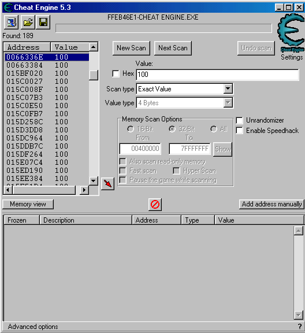Click the Frozen column header
Screen dimensions: 305x333
tap(21, 220)
